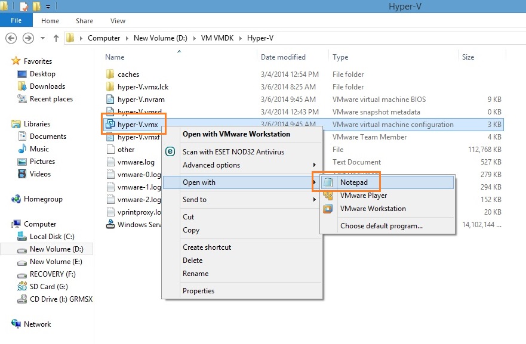Switch to the Share ribbon tab
Screen dimensions: 526x344
84,21
